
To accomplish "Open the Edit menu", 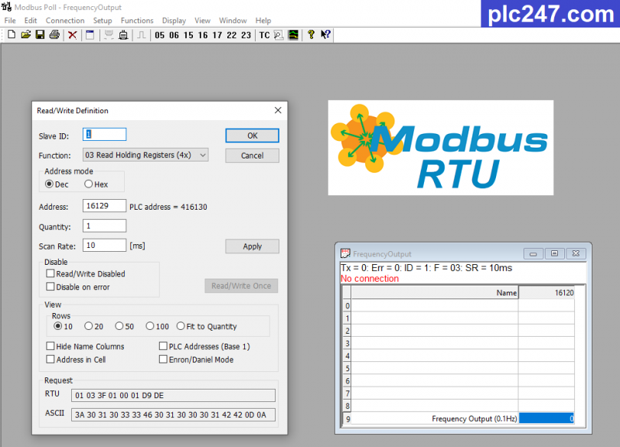I will (31, 21).
